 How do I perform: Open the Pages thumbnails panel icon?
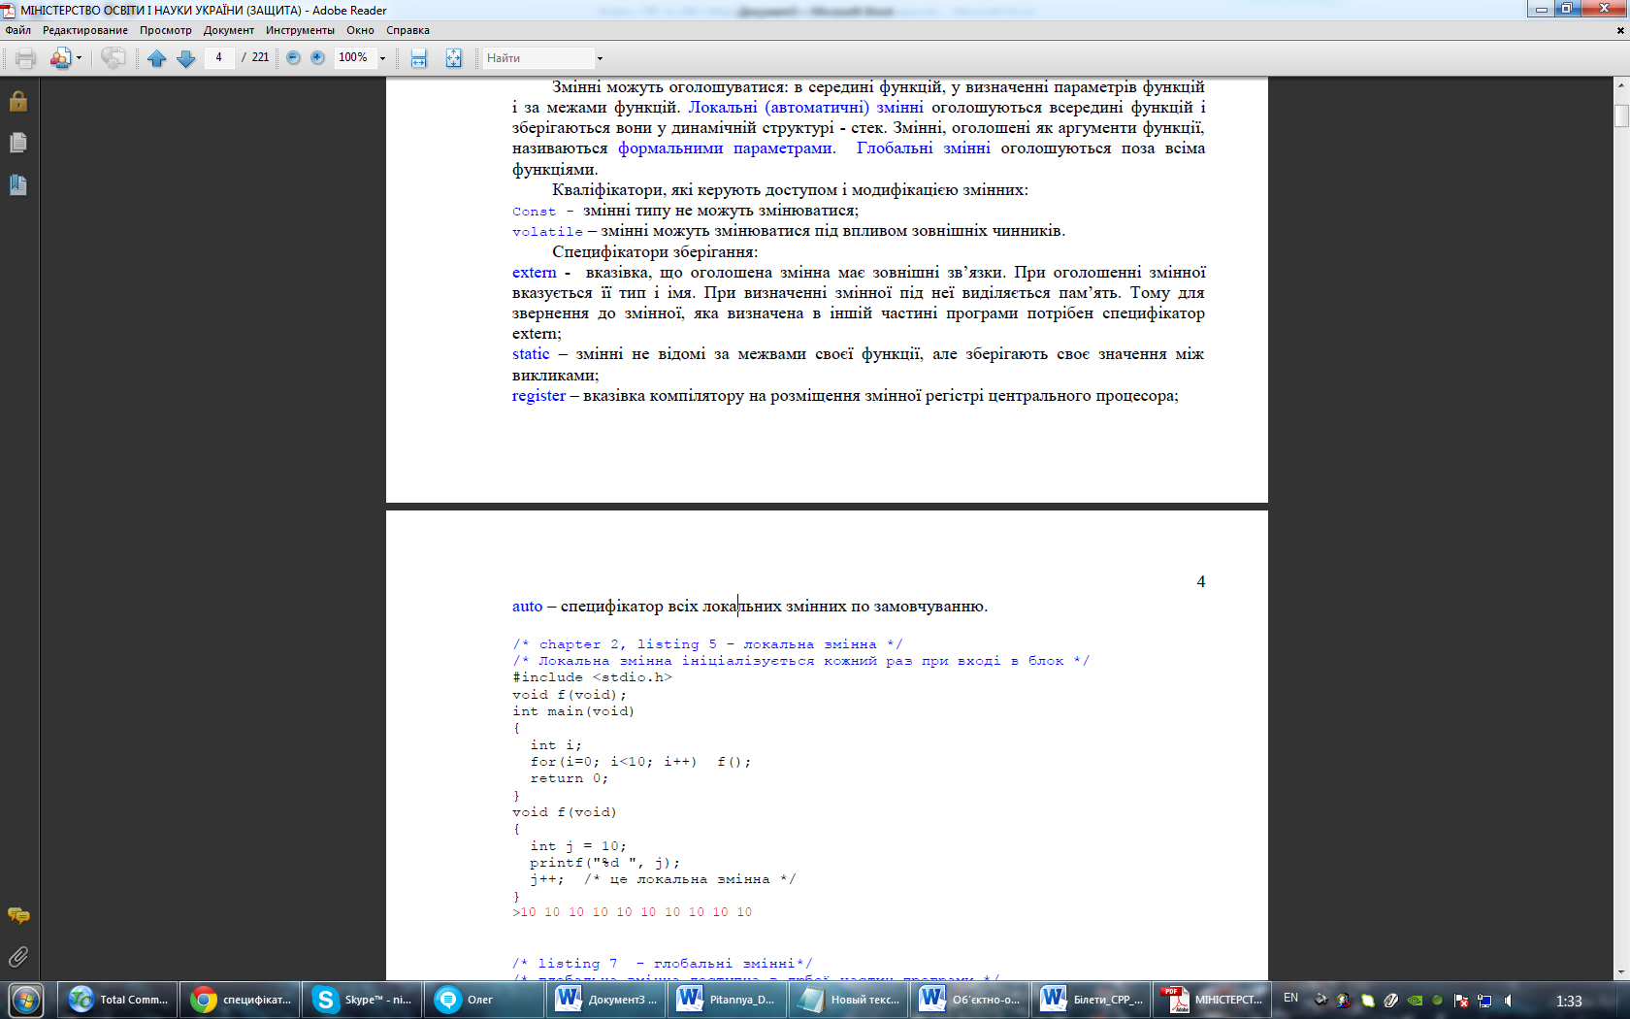click(x=18, y=143)
